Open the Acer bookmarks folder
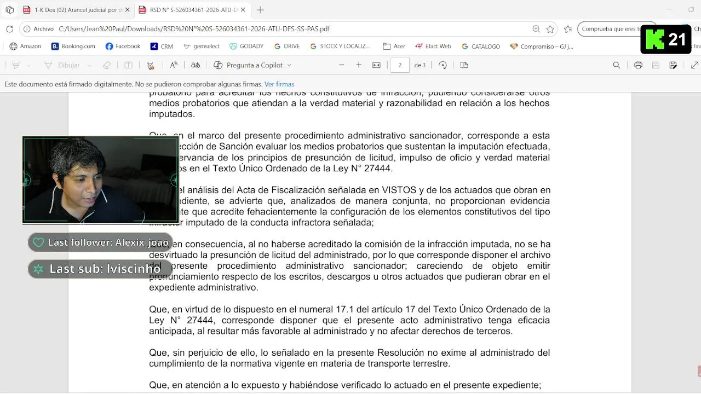This screenshot has width=701, height=394. pyautogui.click(x=394, y=47)
